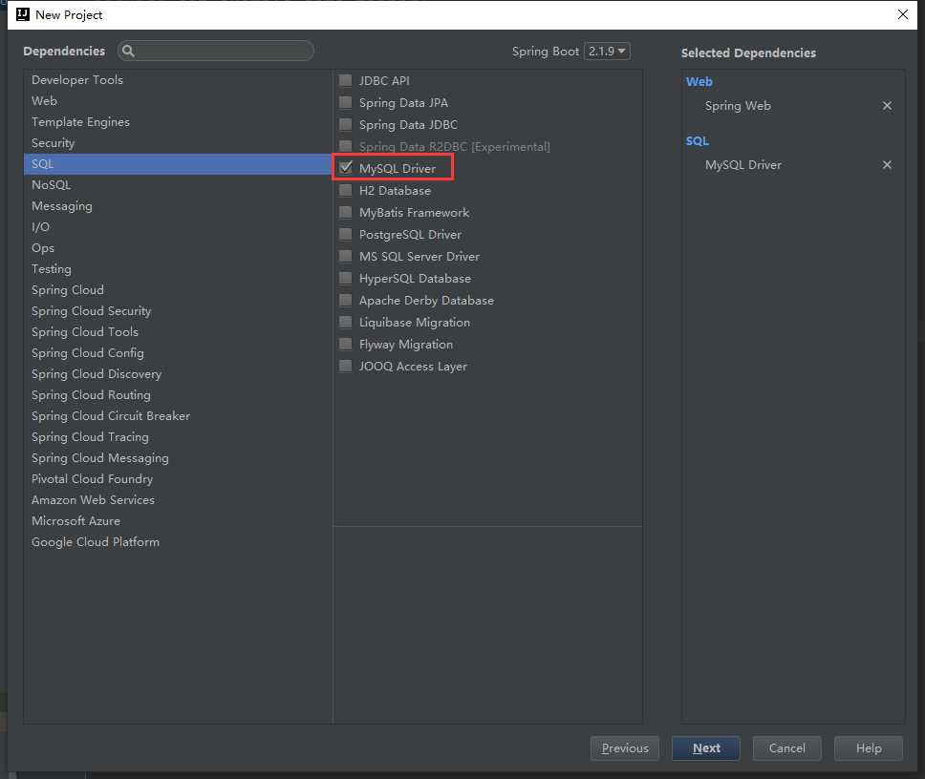925x779 pixels.
Task: Check the JOOQ Access Layer box
Action: [x=346, y=366]
